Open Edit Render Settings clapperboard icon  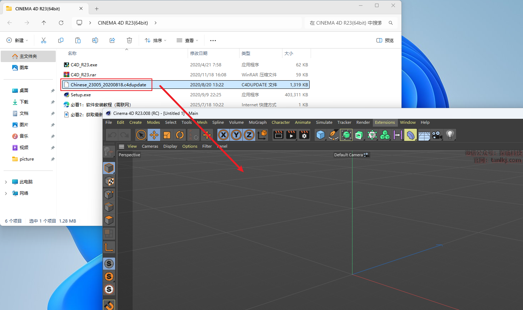pyautogui.click(x=304, y=135)
